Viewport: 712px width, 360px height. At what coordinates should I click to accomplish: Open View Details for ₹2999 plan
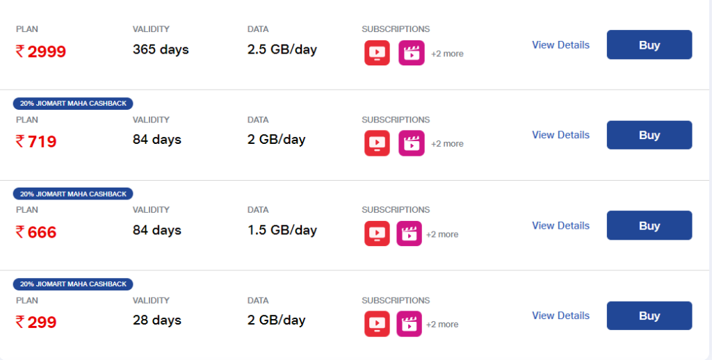(560, 45)
